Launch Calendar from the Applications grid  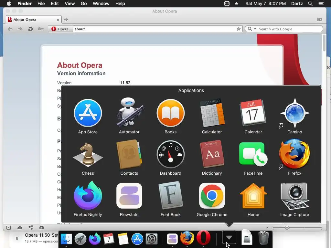point(253,113)
